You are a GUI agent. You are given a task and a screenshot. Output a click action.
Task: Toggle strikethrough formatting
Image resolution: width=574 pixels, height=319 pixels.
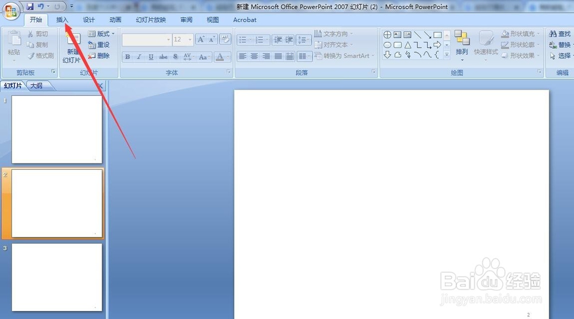pyautogui.click(x=163, y=57)
